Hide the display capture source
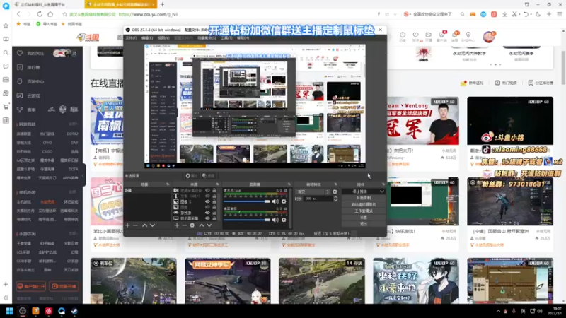Screen dimensions: 566x318 (x=207, y=218)
